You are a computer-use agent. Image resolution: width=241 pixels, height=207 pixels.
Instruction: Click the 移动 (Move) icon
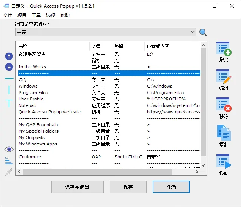pyautogui.click(x=224, y=162)
